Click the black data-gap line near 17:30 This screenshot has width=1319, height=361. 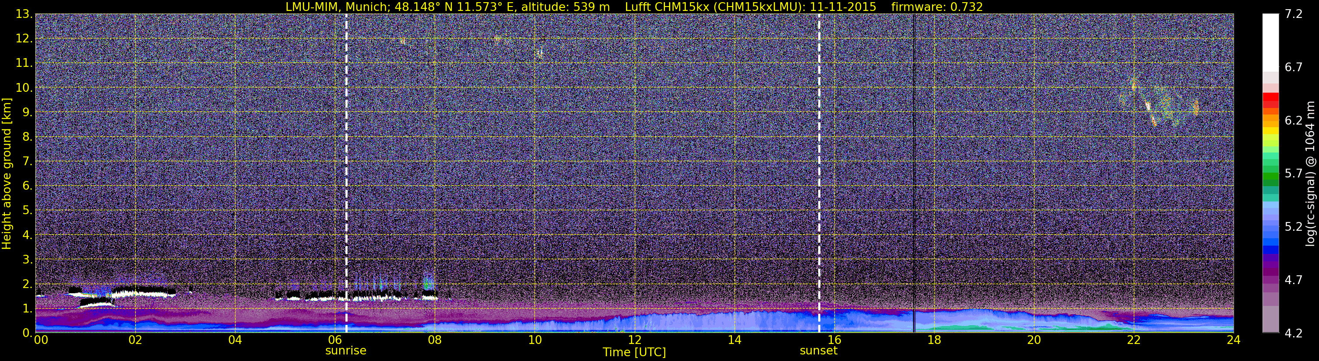[x=914, y=174]
